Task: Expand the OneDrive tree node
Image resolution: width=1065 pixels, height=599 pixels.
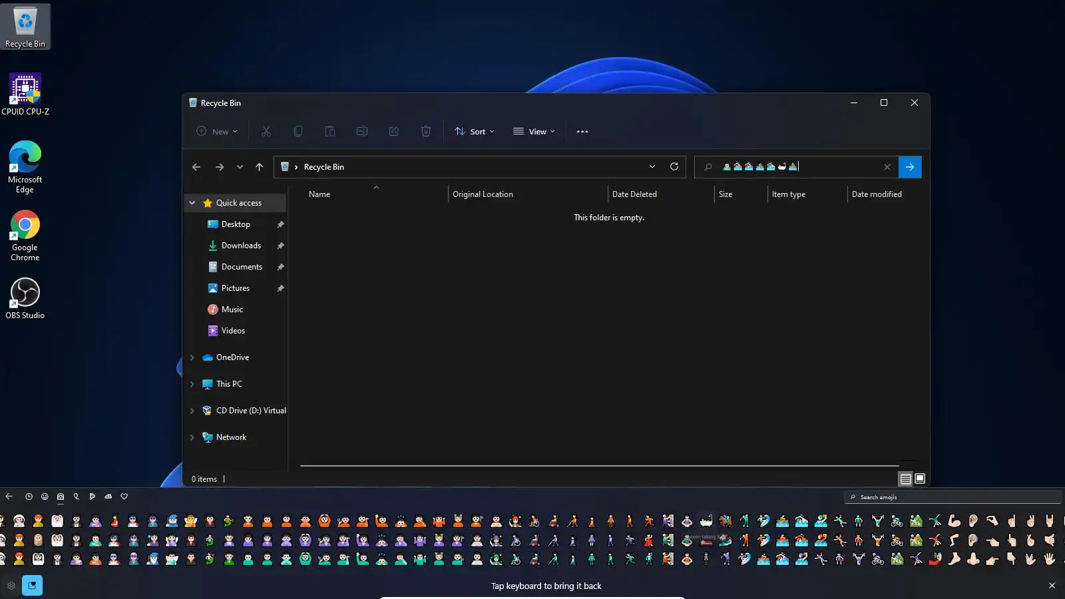Action: pos(192,357)
